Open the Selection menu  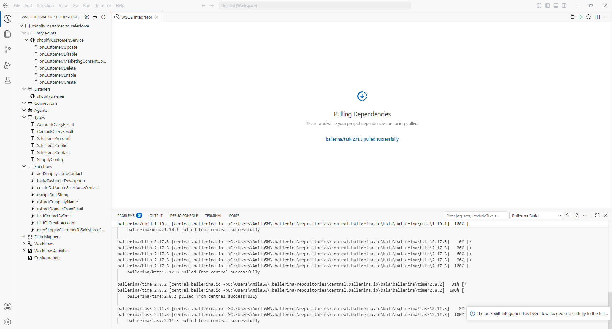[45, 5]
